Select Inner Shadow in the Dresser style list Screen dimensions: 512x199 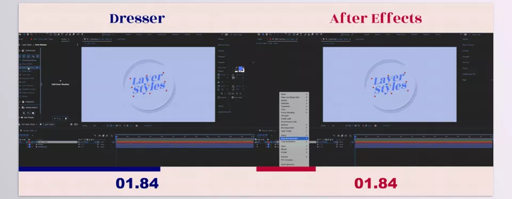(29, 68)
